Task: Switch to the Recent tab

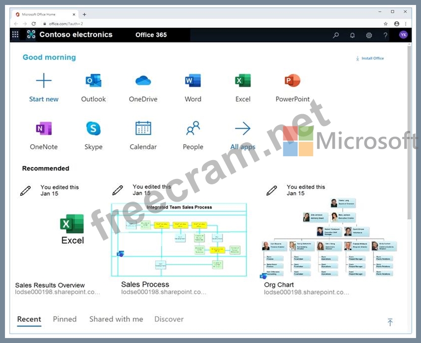Action: [29, 319]
